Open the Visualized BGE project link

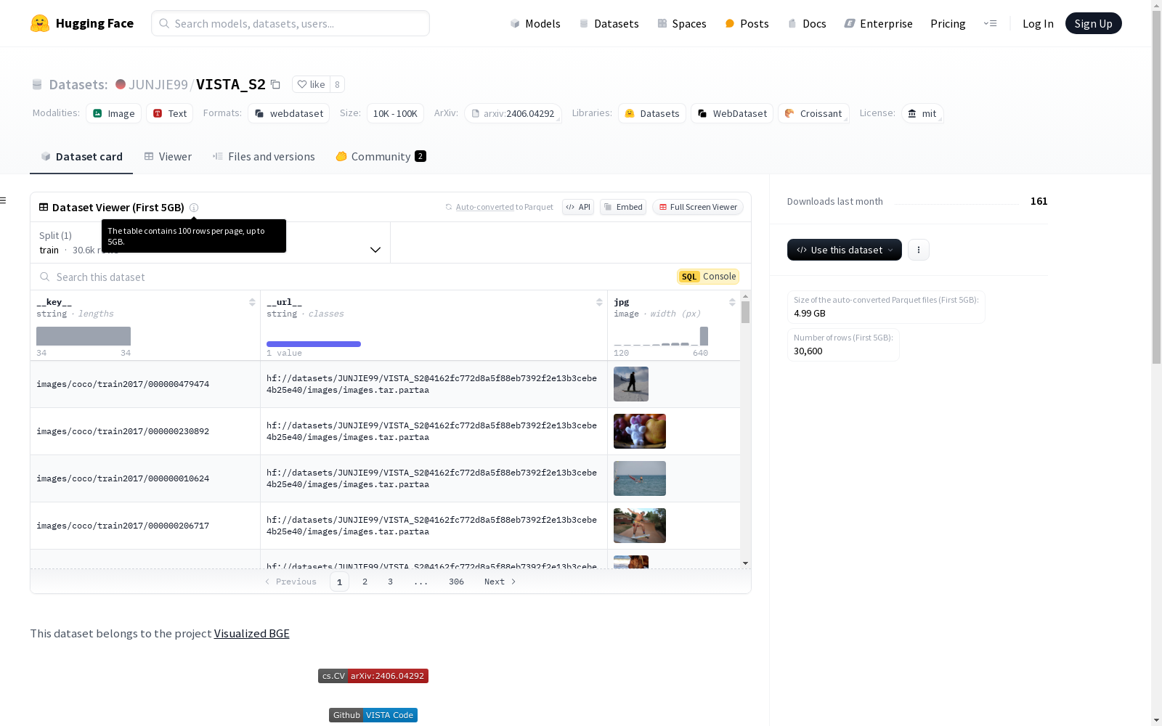point(251,634)
